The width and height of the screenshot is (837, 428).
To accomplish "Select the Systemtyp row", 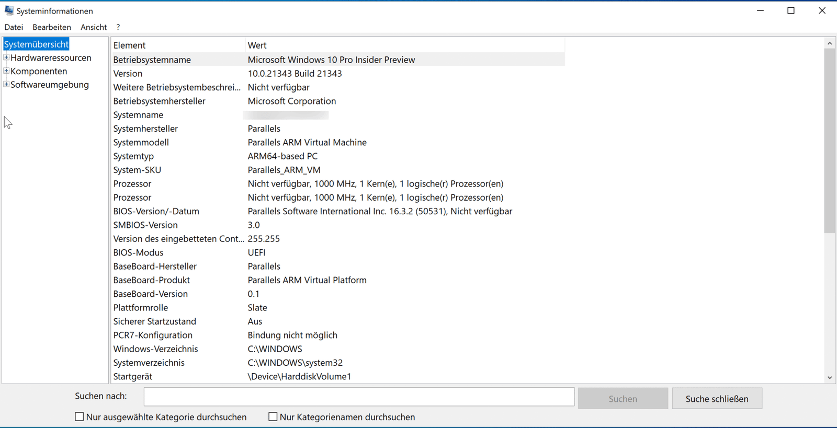I will pyautogui.click(x=338, y=156).
